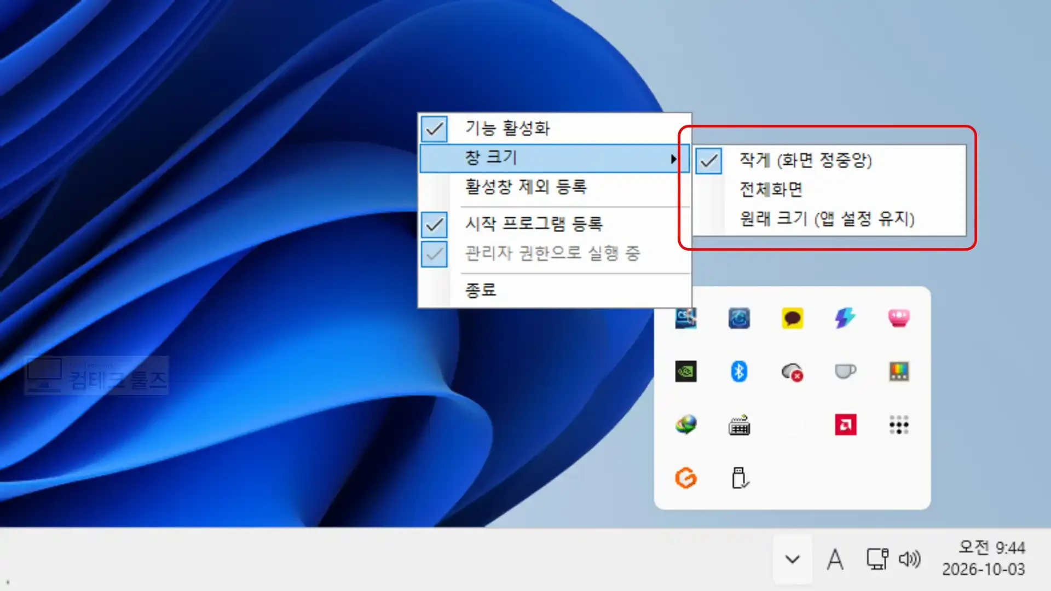1051x591 pixels.
Task: Click the Internet Download Manager globe icon
Action: pyautogui.click(x=686, y=425)
